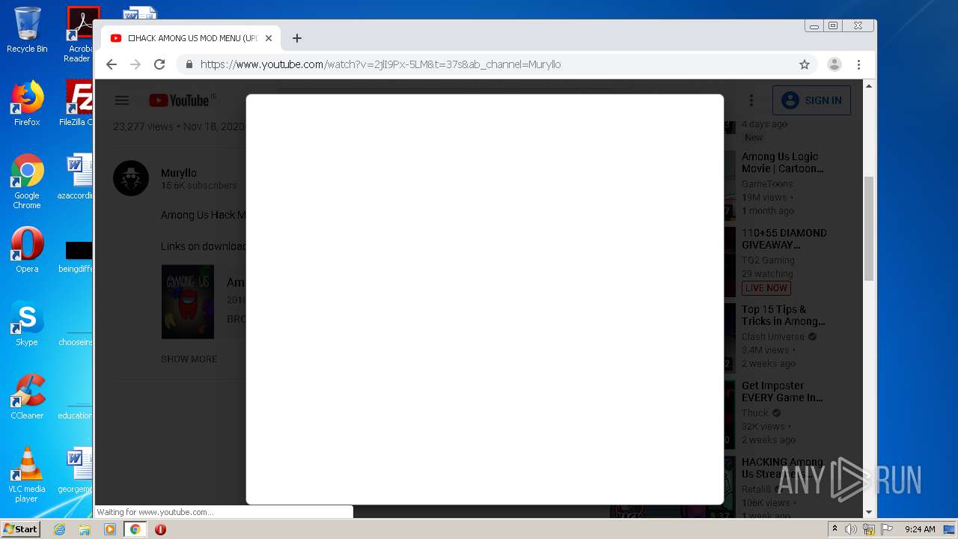Click the address bar URL
Screen dimensions: 958x539
[x=380, y=64]
